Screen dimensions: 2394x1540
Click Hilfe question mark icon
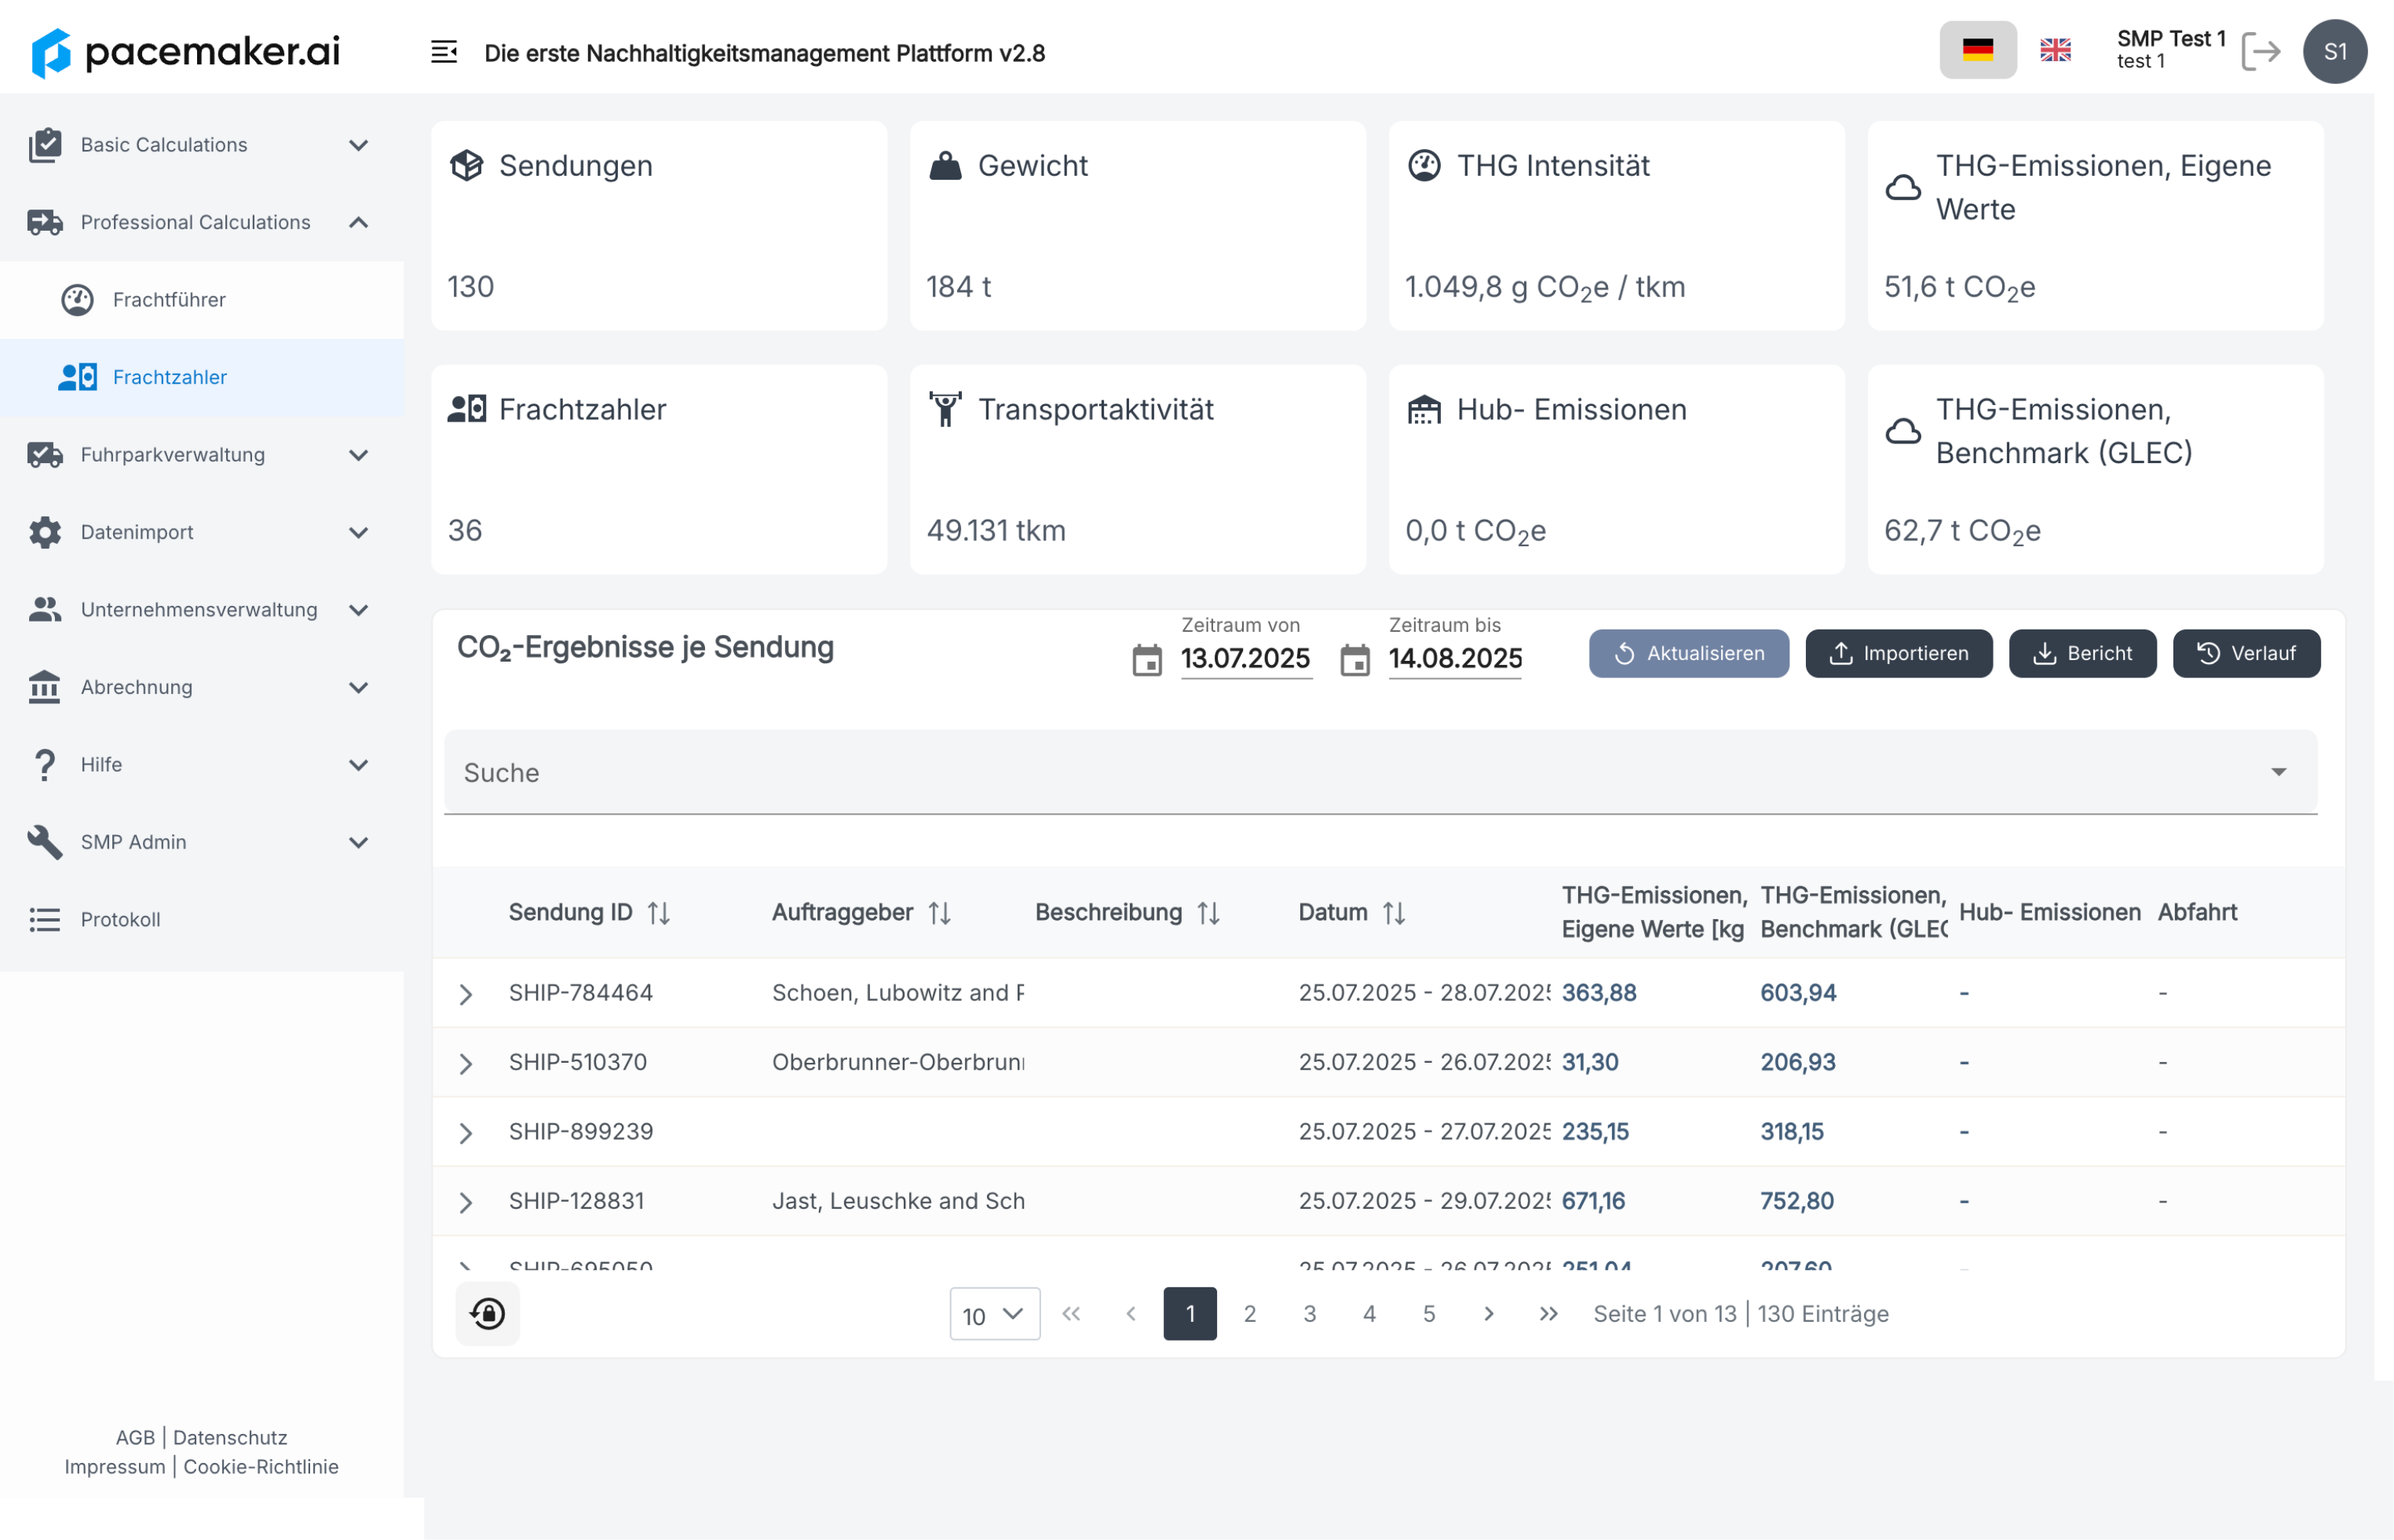coord(45,765)
